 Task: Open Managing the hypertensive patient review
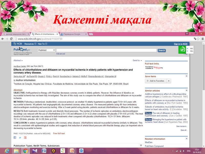coord(166,121)
